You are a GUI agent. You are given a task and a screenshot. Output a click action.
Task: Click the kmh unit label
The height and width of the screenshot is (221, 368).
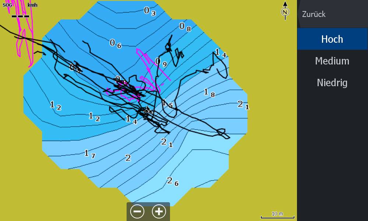(32, 5)
